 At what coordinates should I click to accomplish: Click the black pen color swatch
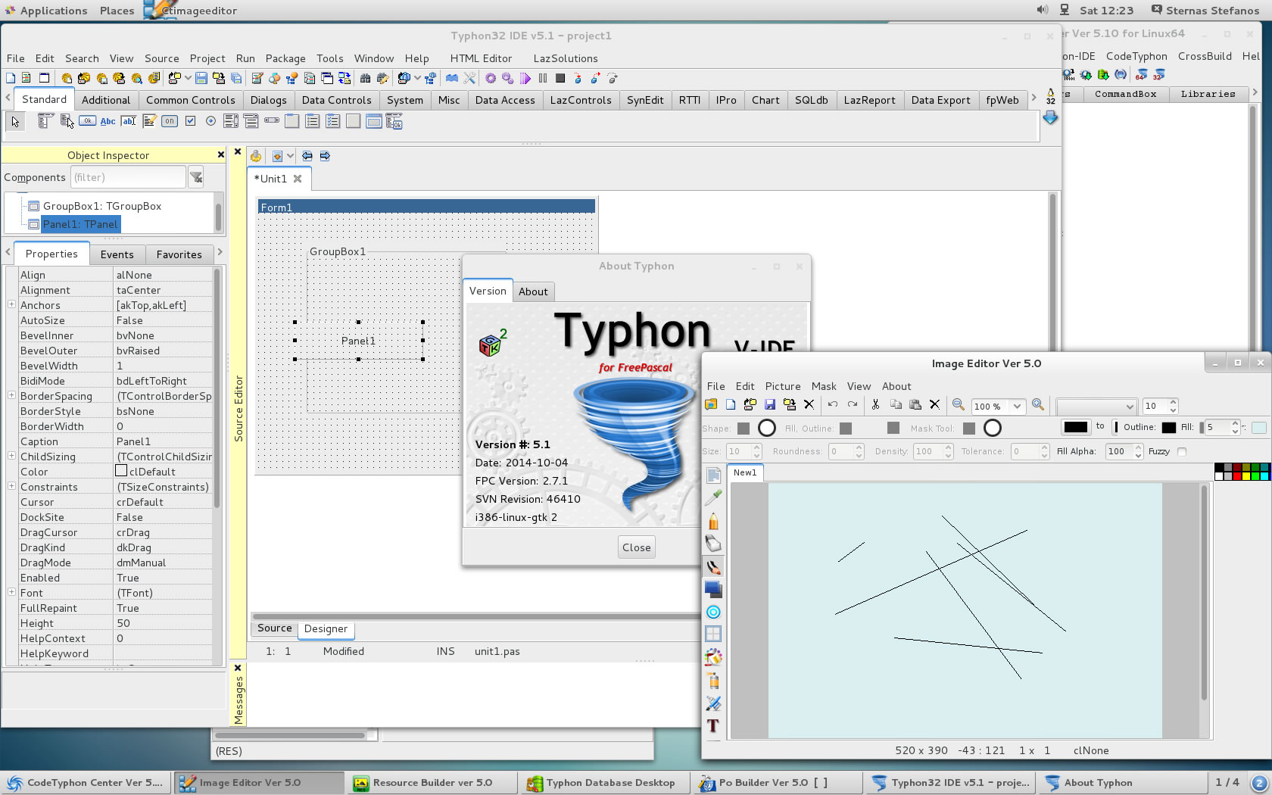click(1075, 427)
